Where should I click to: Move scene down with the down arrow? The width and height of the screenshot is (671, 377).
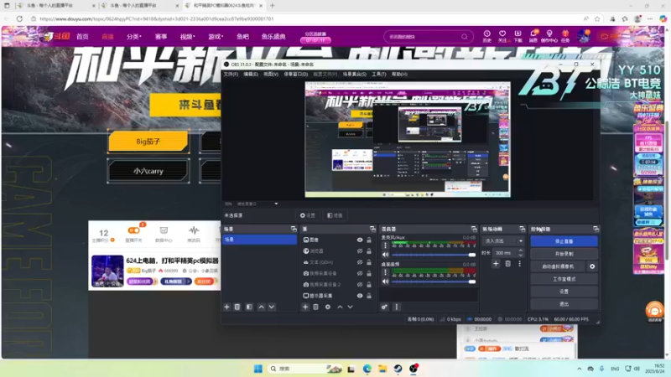point(272,307)
